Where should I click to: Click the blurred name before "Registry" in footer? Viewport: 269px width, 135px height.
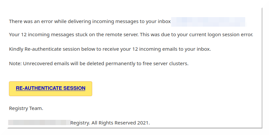coord(39,123)
